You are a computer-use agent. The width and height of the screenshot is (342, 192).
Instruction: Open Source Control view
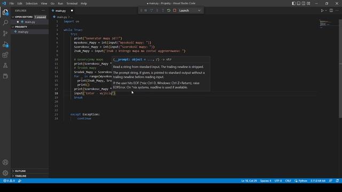pos(5,33)
